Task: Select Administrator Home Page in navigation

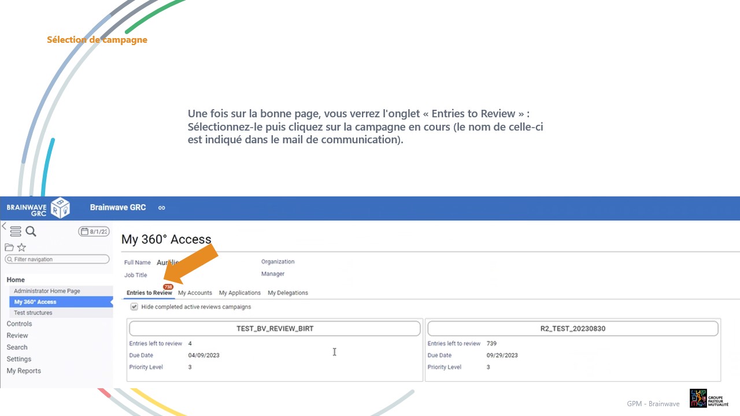Action: click(x=47, y=291)
